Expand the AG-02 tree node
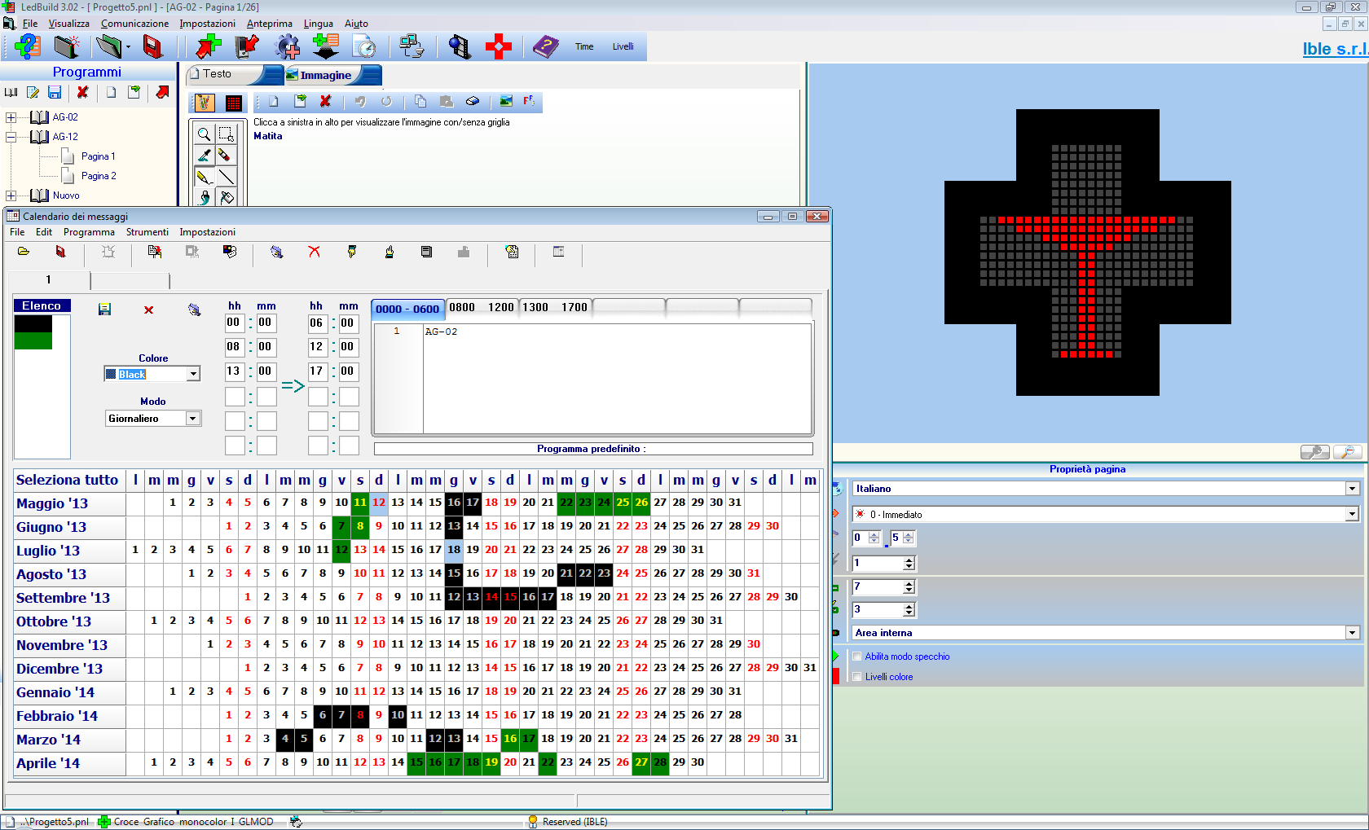Screen dimensions: 1369x830 [x=11, y=117]
